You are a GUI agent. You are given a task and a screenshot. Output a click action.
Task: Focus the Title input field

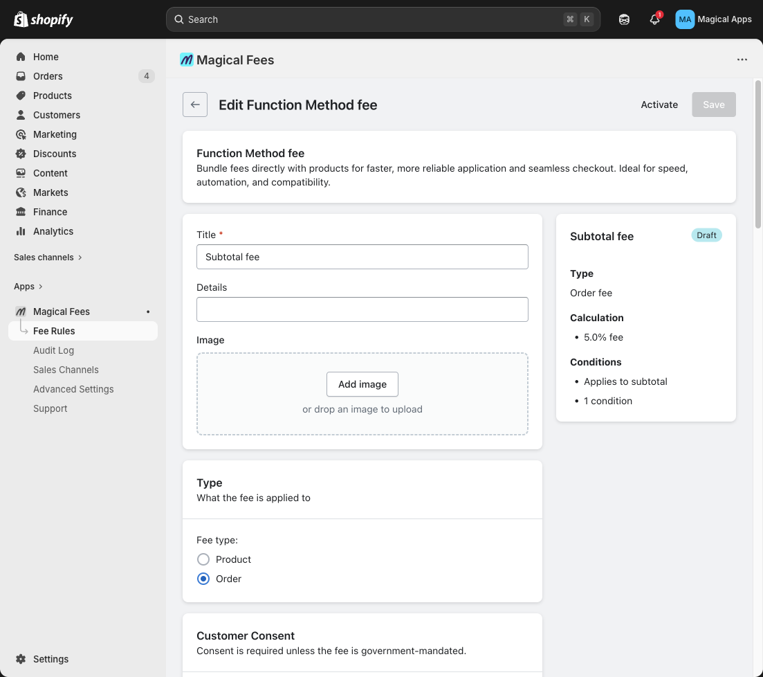[x=362, y=257]
